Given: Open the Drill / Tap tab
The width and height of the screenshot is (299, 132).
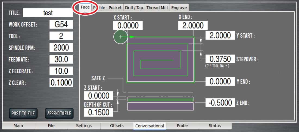Looking at the screenshot, I should [134, 8].
